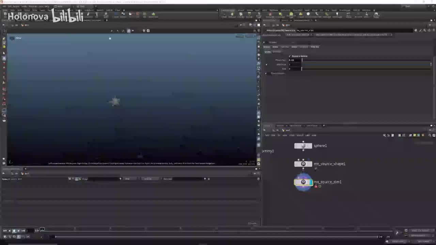Viewport: 436px width, 245px height.
Task: Jump to the last frame
Action: click(x=24, y=231)
